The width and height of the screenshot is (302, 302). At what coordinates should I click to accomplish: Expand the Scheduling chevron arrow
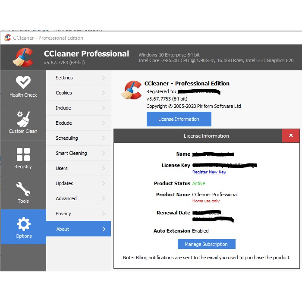(104, 138)
